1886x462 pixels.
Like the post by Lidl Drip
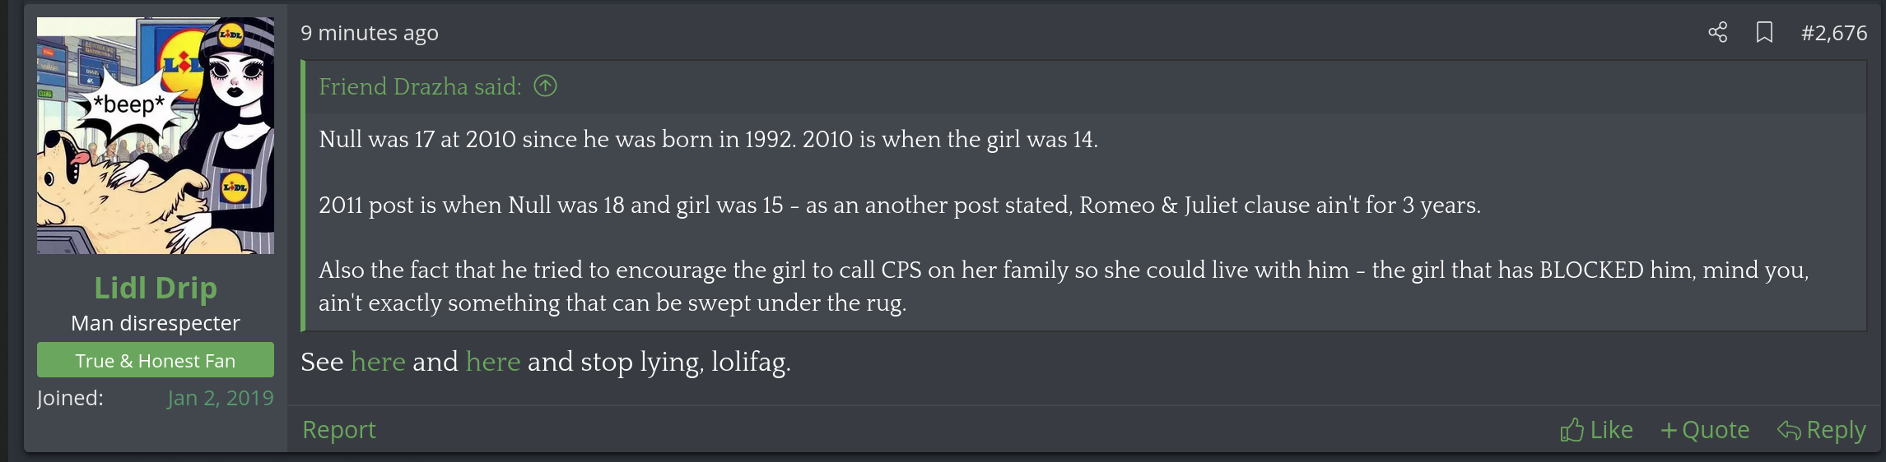click(1596, 430)
